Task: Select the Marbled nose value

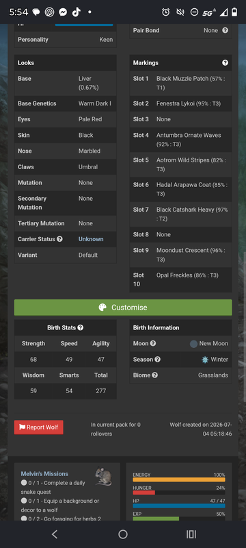Action: [x=90, y=151]
